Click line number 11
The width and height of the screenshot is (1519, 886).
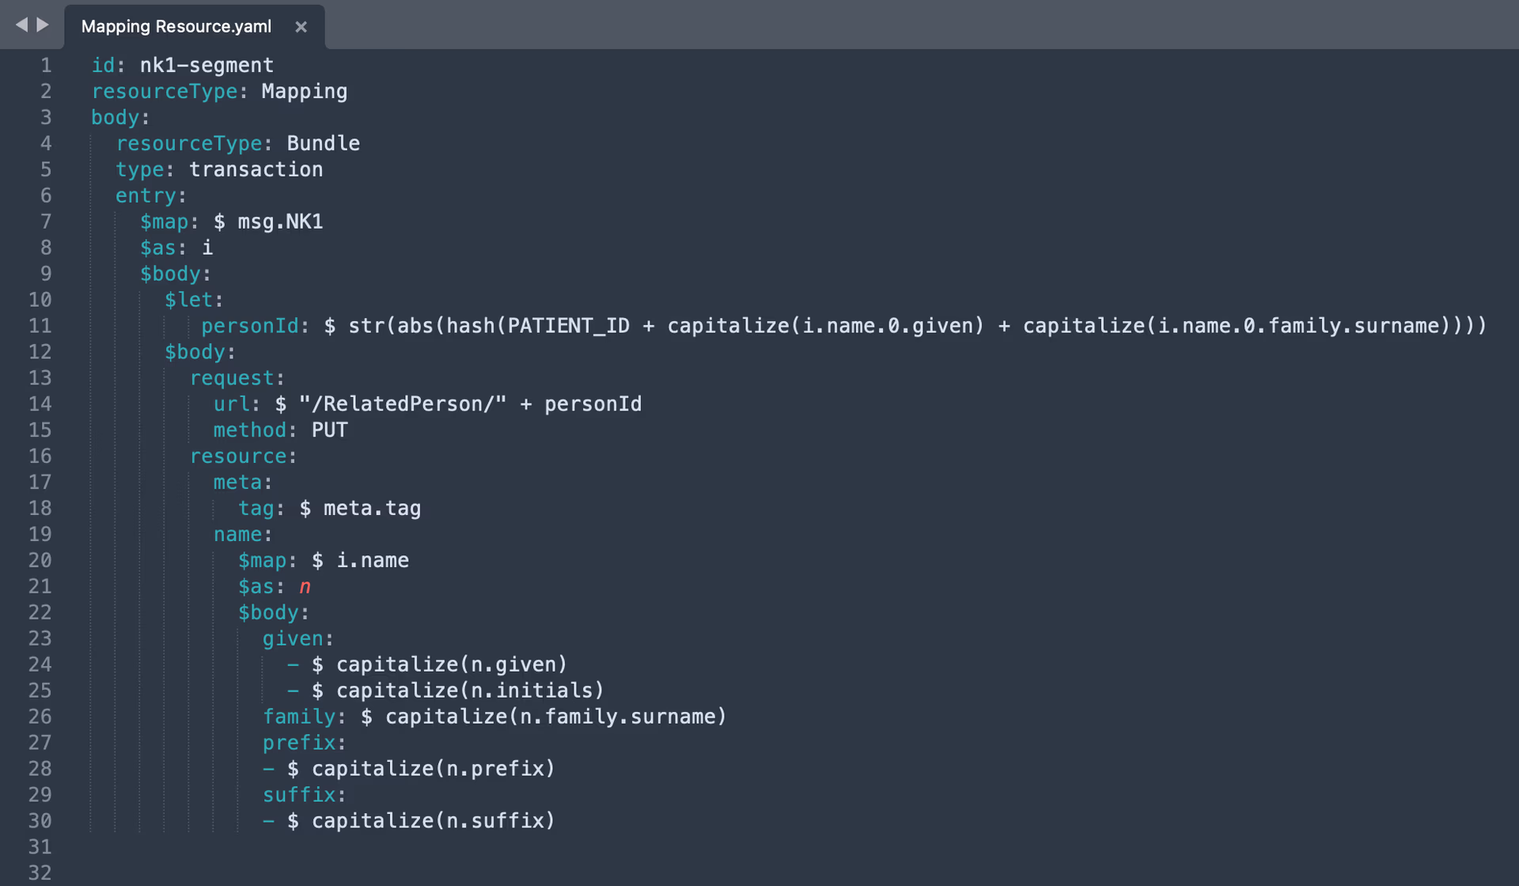(40, 325)
